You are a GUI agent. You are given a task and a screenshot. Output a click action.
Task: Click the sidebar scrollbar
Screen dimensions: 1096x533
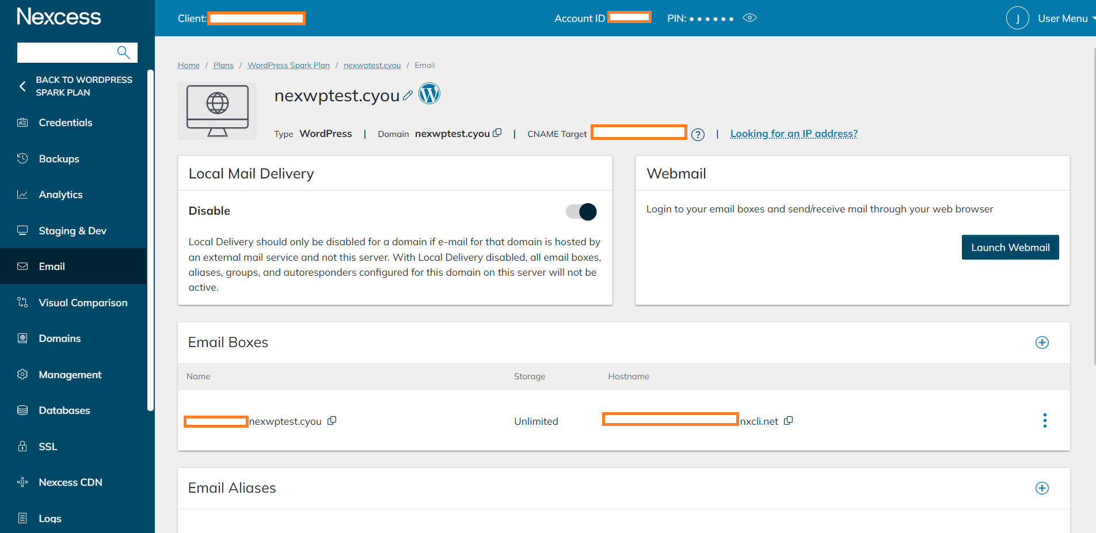click(150, 241)
